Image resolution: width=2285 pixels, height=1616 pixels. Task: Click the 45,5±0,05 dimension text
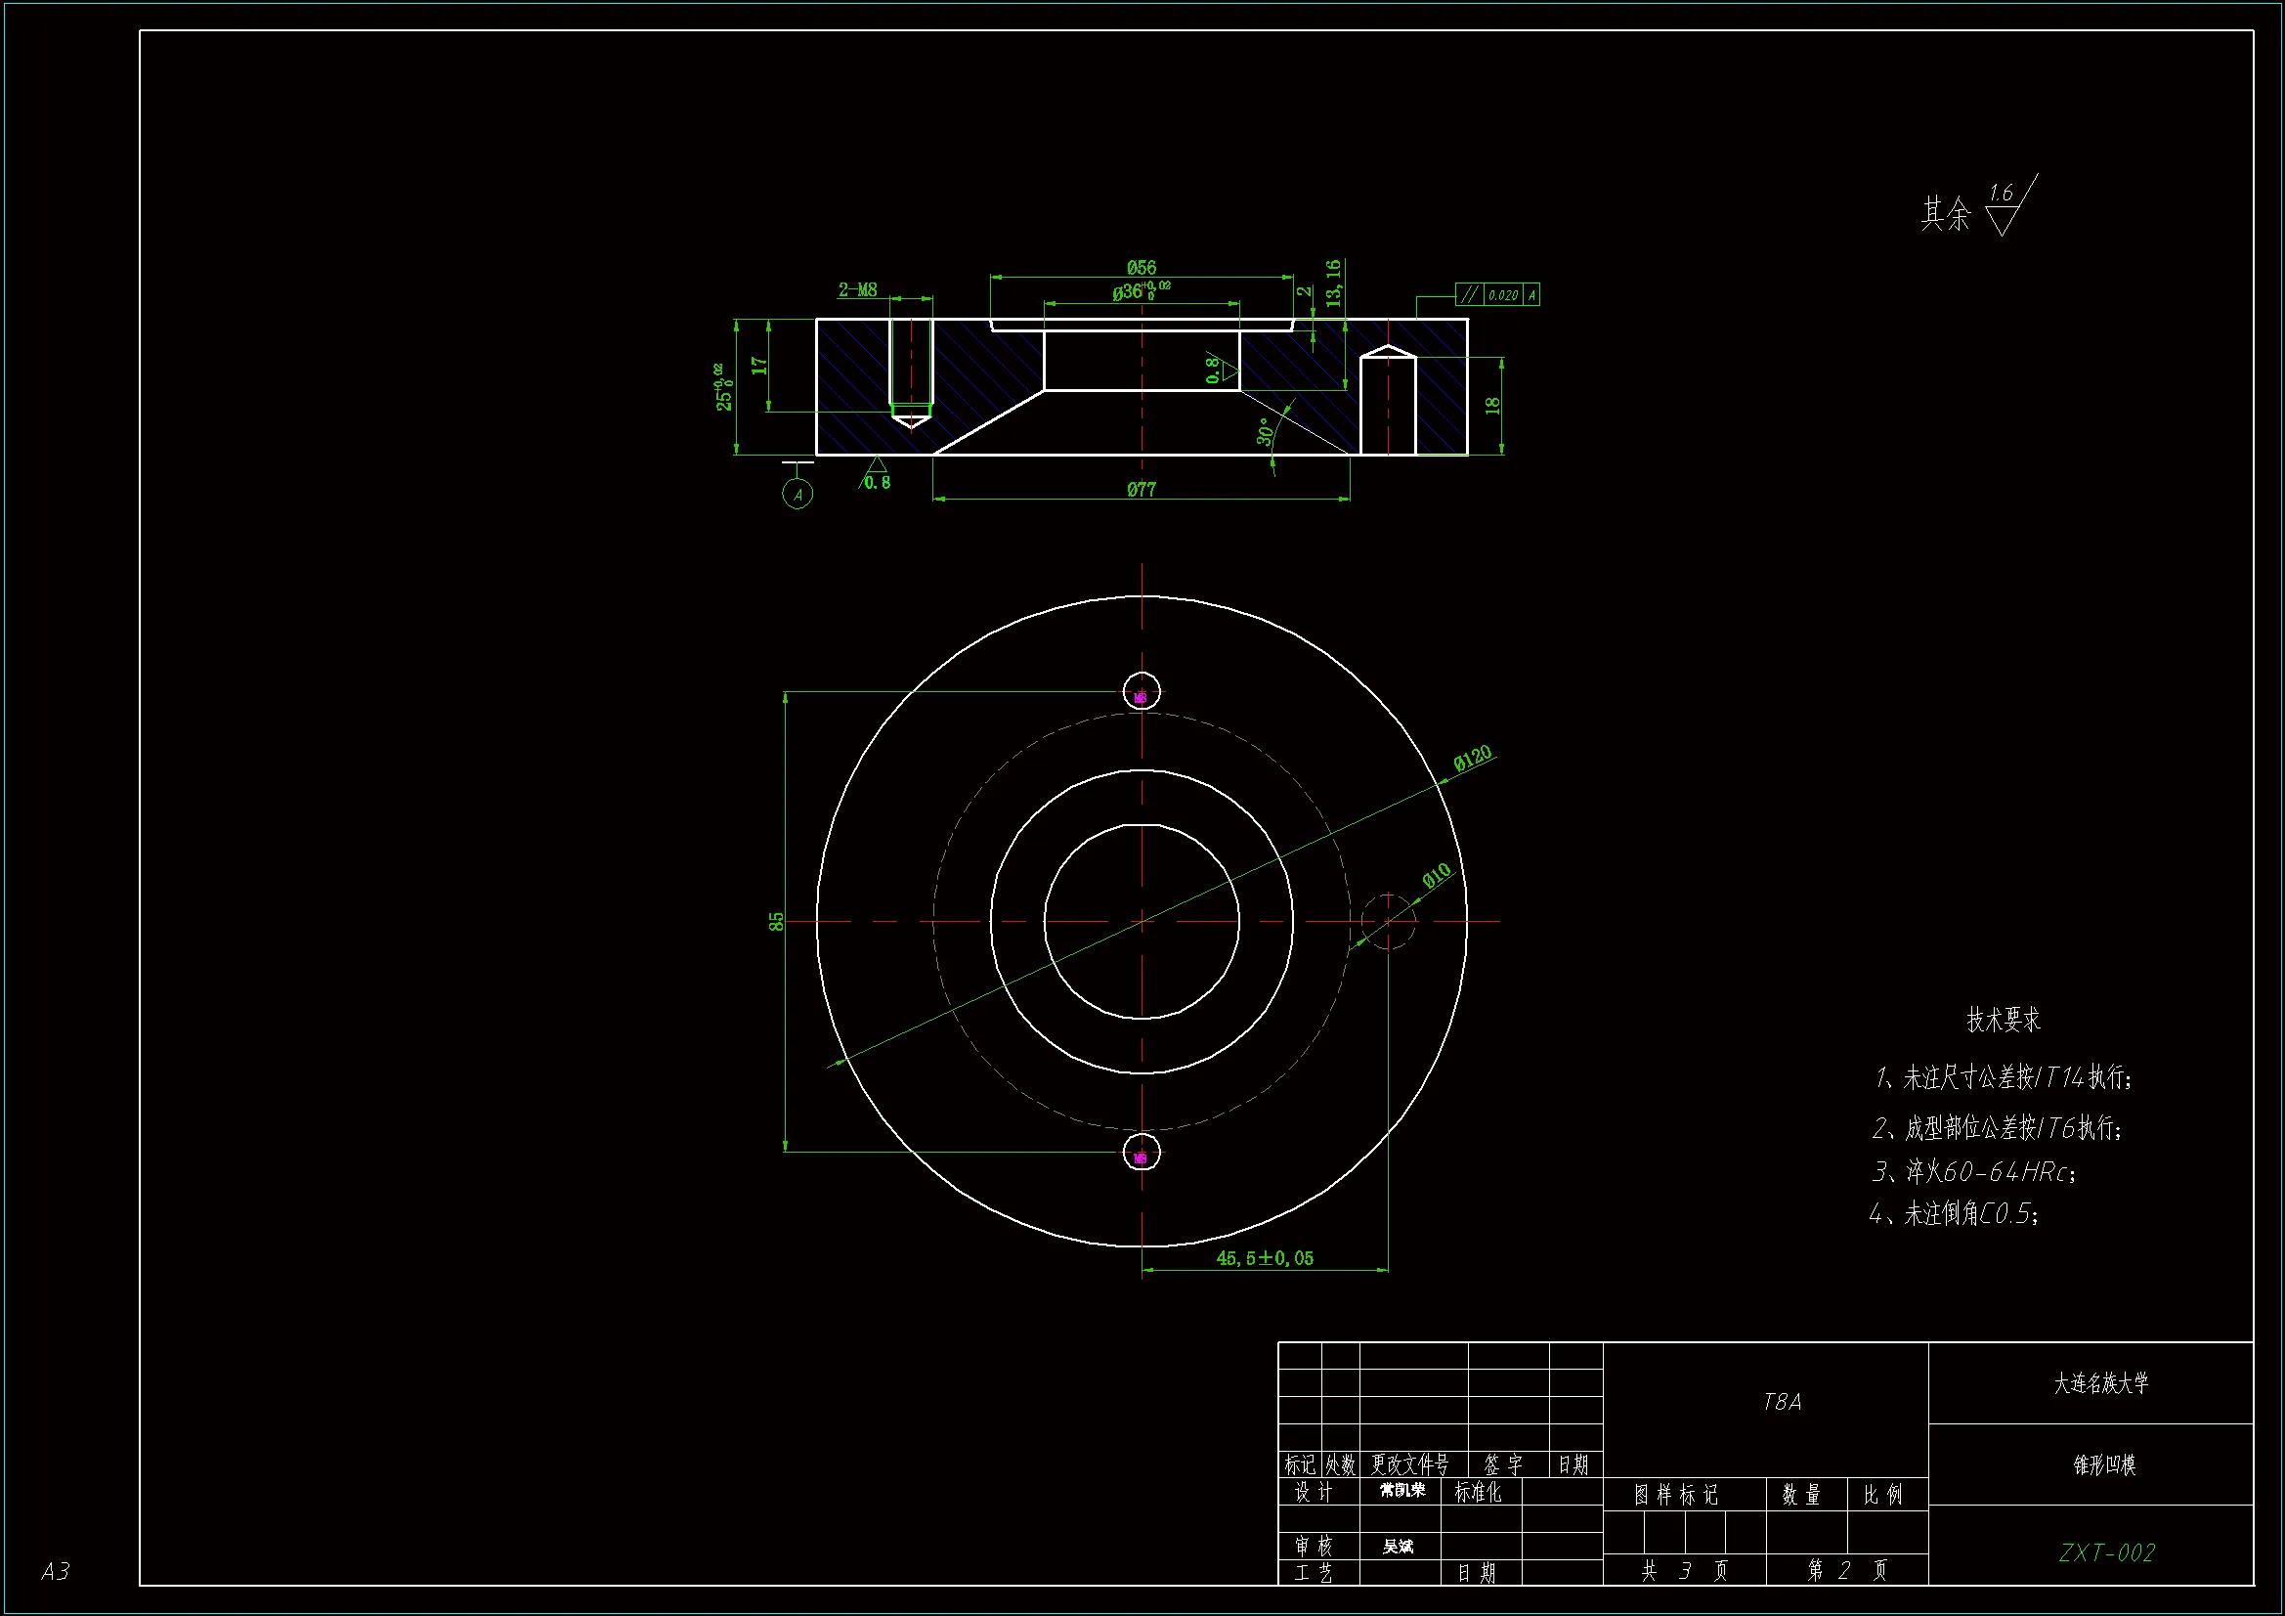[x=1264, y=1258]
